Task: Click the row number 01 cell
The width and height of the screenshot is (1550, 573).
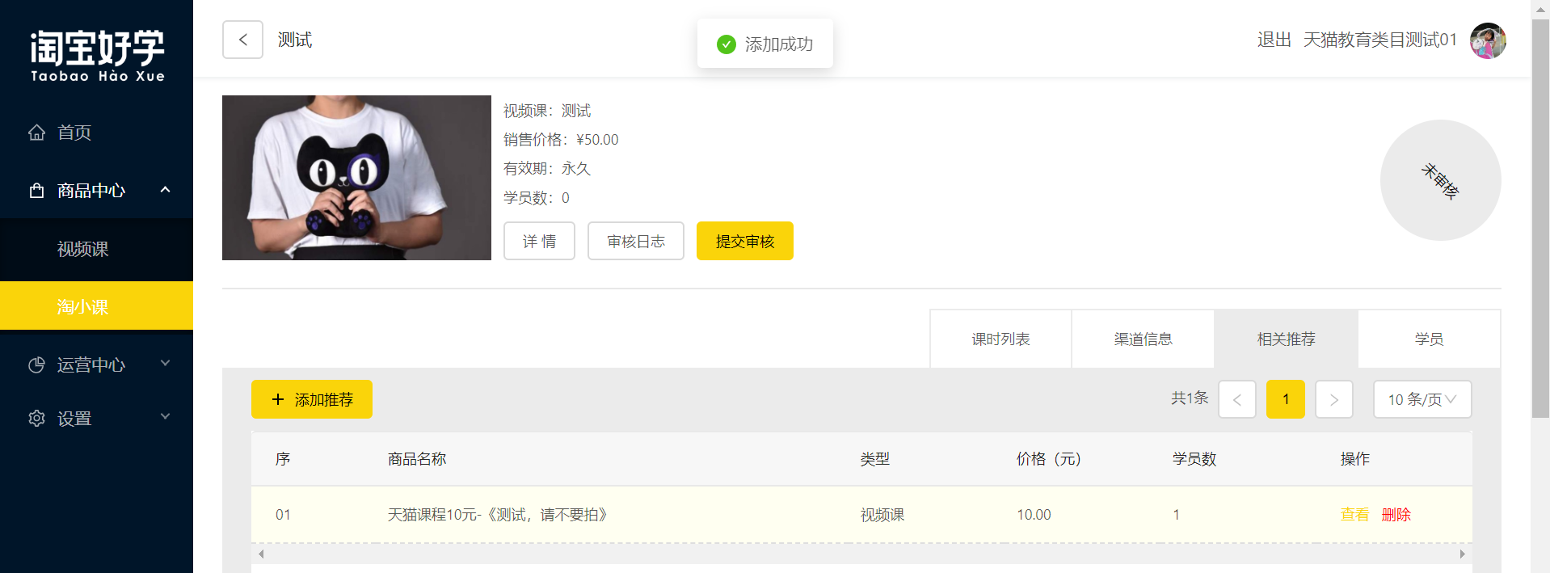Action: click(283, 515)
